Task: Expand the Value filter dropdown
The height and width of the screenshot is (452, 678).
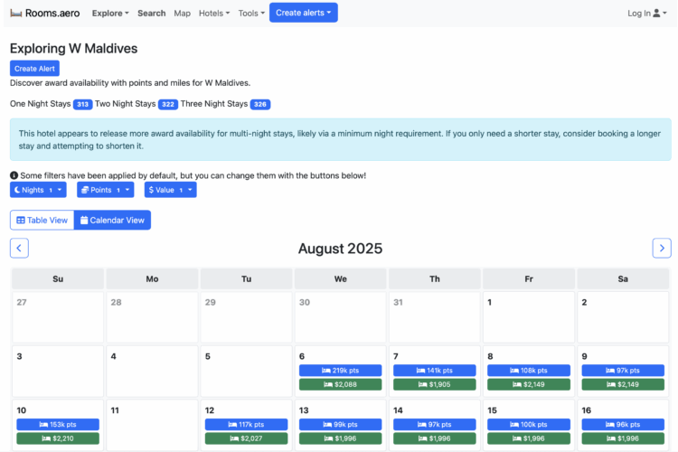Action: [171, 190]
